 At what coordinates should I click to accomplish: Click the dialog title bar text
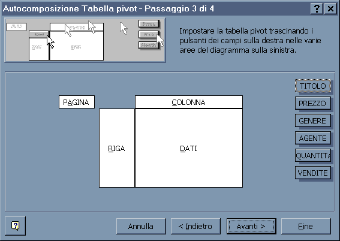pos(109,8)
